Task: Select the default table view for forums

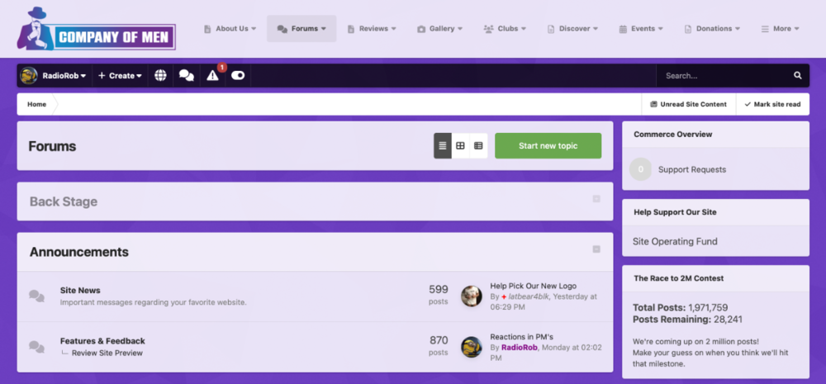Action: 443,146
